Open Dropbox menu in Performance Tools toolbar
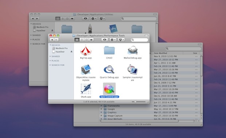The image size is (226, 138). pyautogui.click(x=121, y=40)
